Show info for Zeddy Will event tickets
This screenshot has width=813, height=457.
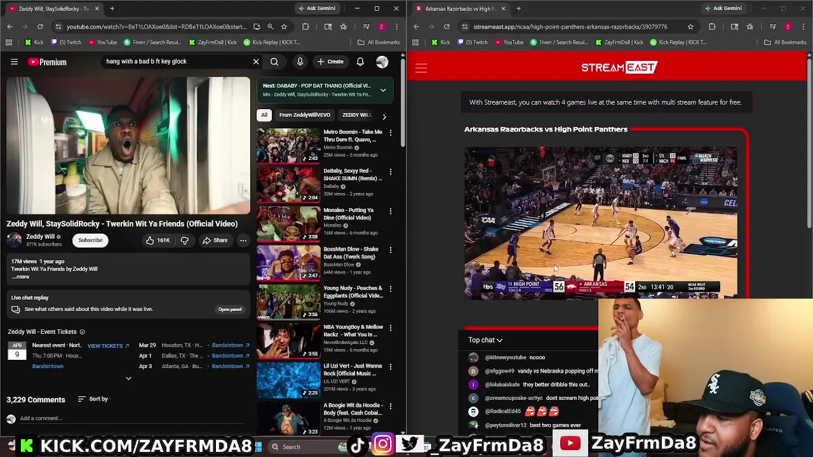82,332
